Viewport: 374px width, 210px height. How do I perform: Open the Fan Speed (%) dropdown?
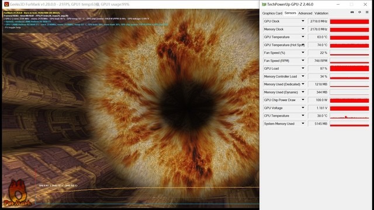tap(303, 52)
